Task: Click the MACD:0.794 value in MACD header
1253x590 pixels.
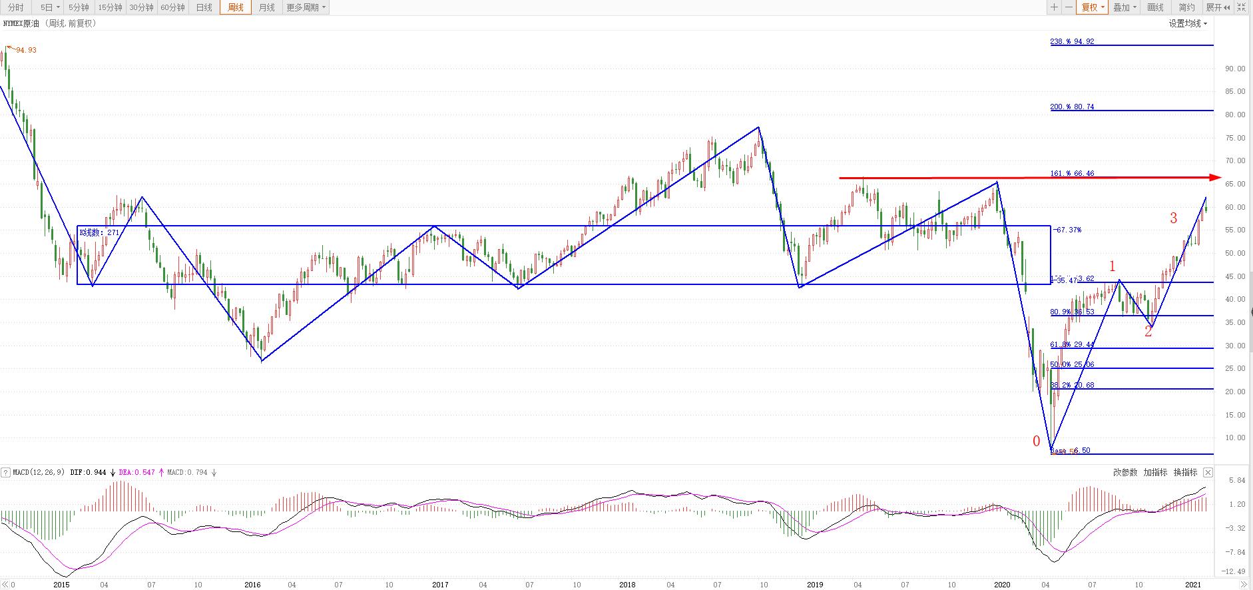Action: pos(187,473)
